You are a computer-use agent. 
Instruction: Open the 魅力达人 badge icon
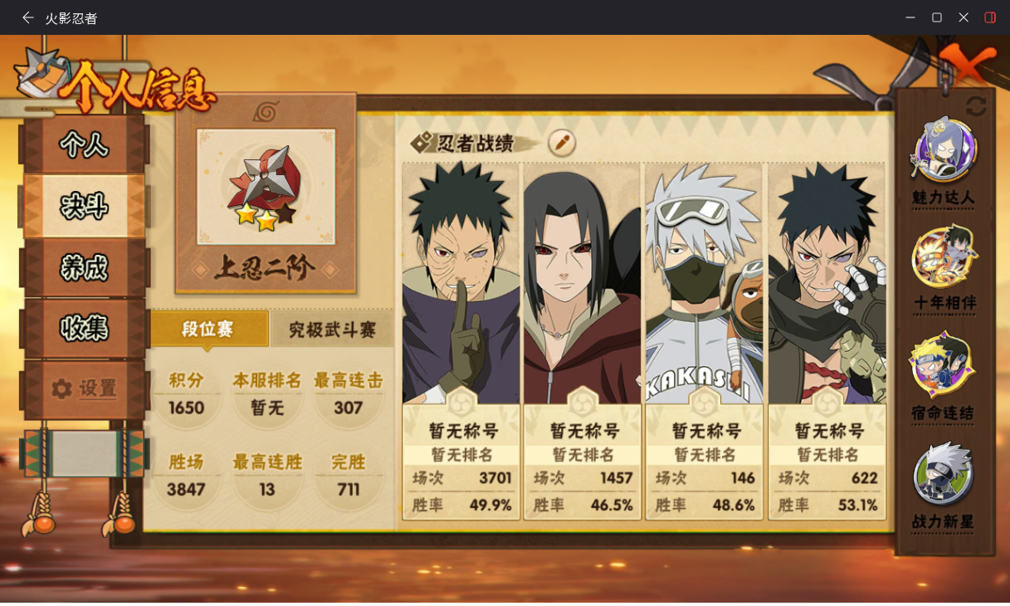point(944,151)
